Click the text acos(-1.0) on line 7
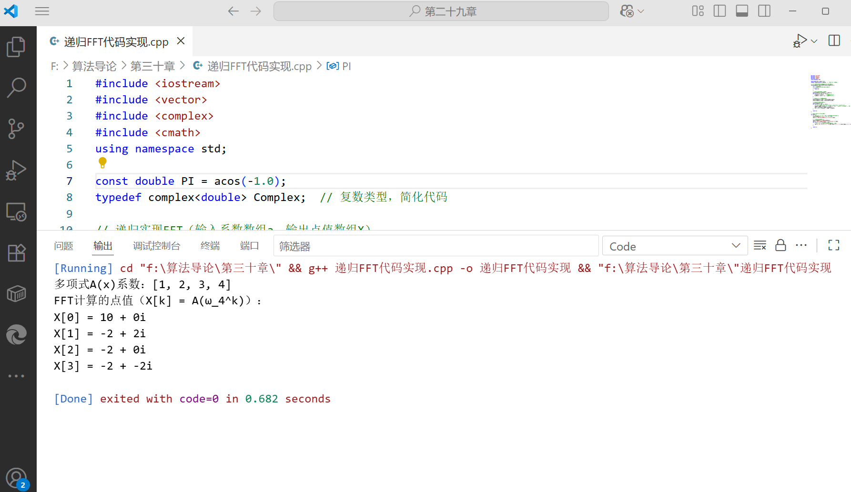The width and height of the screenshot is (851, 492). click(x=247, y=181)
